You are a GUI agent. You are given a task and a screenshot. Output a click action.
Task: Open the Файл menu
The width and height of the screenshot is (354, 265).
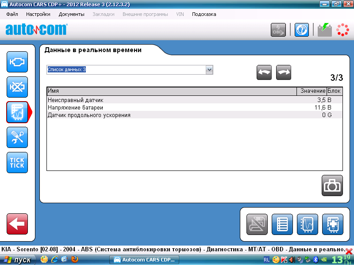click(x=12, y=14)
